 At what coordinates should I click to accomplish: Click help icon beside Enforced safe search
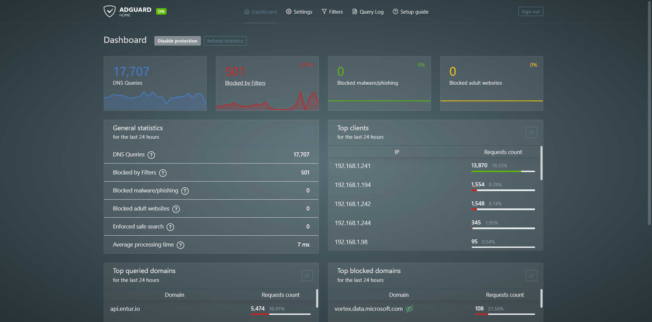[x=170, y=227]
